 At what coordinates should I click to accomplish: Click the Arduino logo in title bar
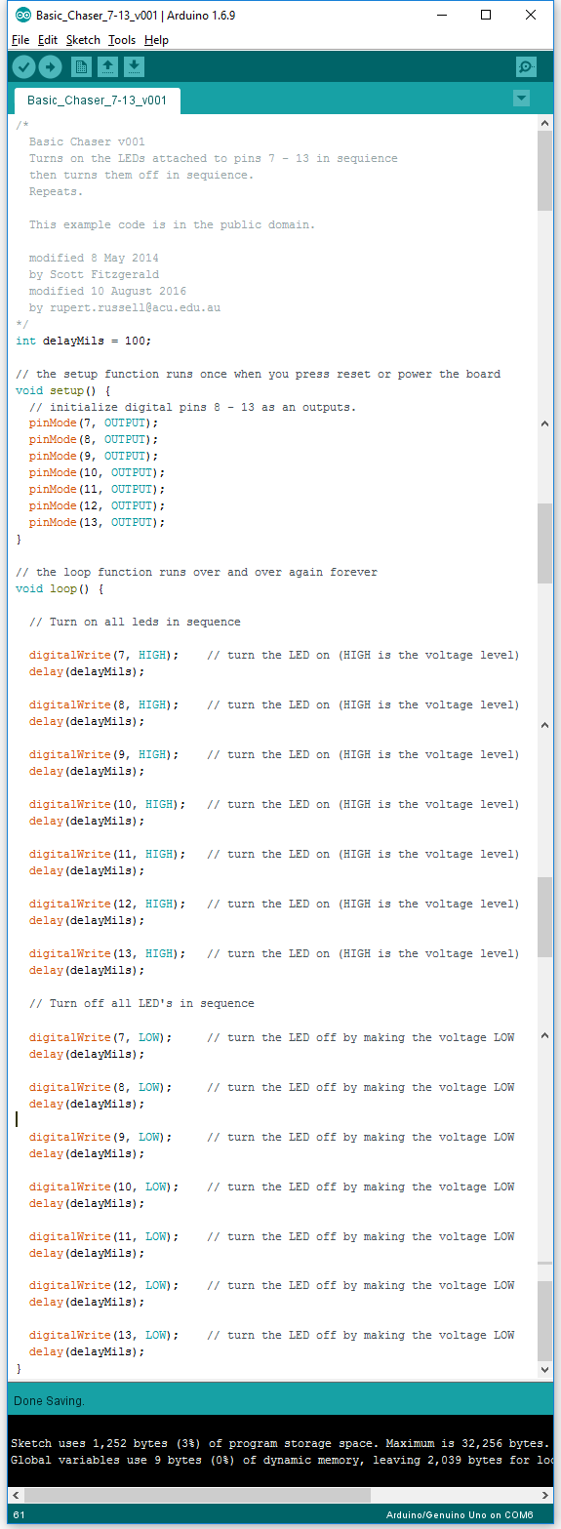(x=22, y=16)
